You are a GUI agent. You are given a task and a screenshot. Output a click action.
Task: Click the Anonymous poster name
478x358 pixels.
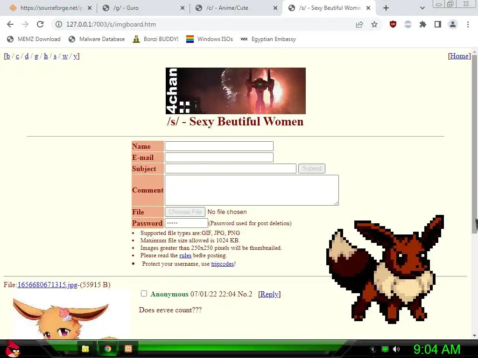coord(169,294)
